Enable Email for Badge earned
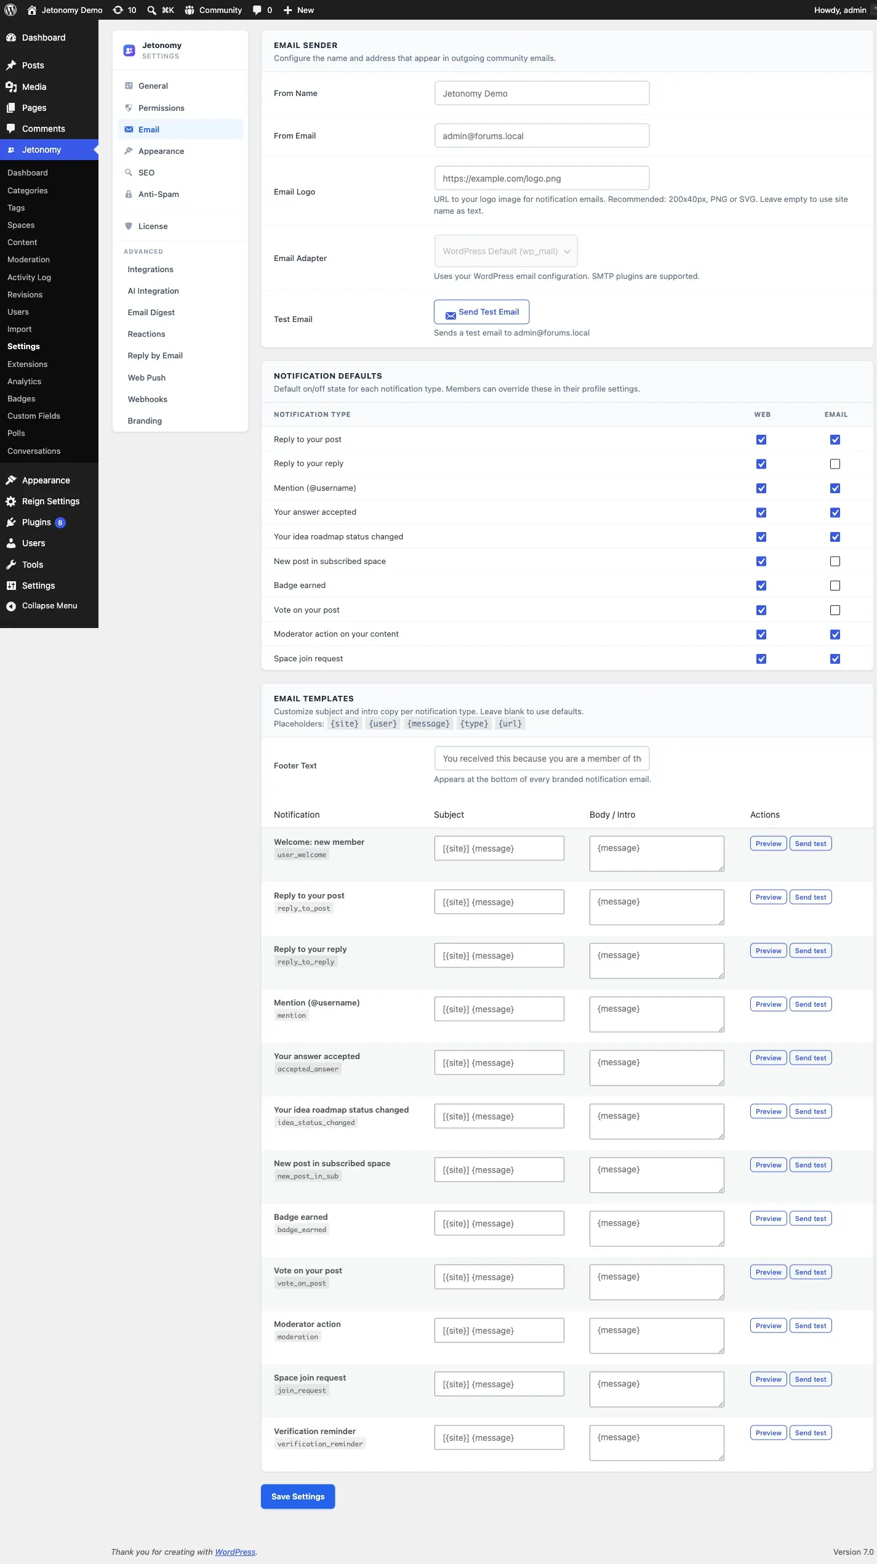877x1564 pixels. point(835,586)
